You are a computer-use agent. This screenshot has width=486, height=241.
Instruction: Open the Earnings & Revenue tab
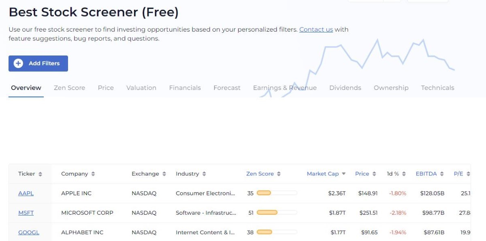coord(285,88)
